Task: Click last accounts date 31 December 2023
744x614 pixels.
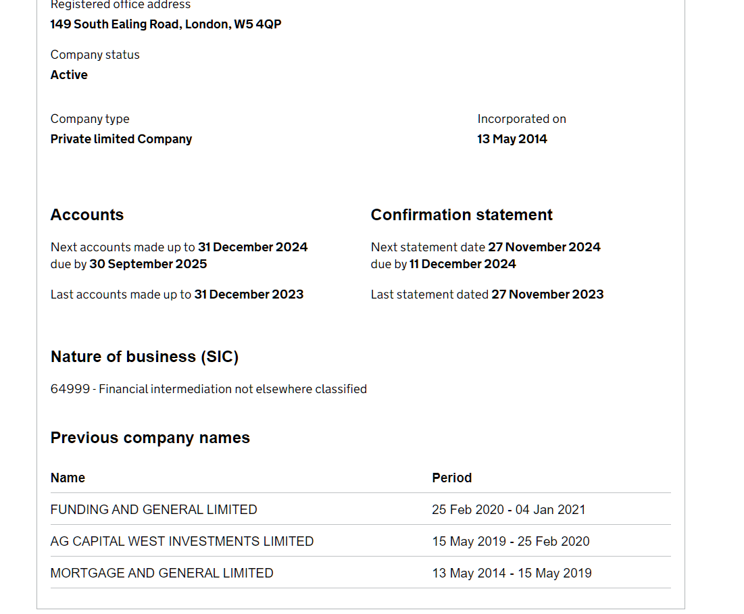Action: (x=249, y=295)
